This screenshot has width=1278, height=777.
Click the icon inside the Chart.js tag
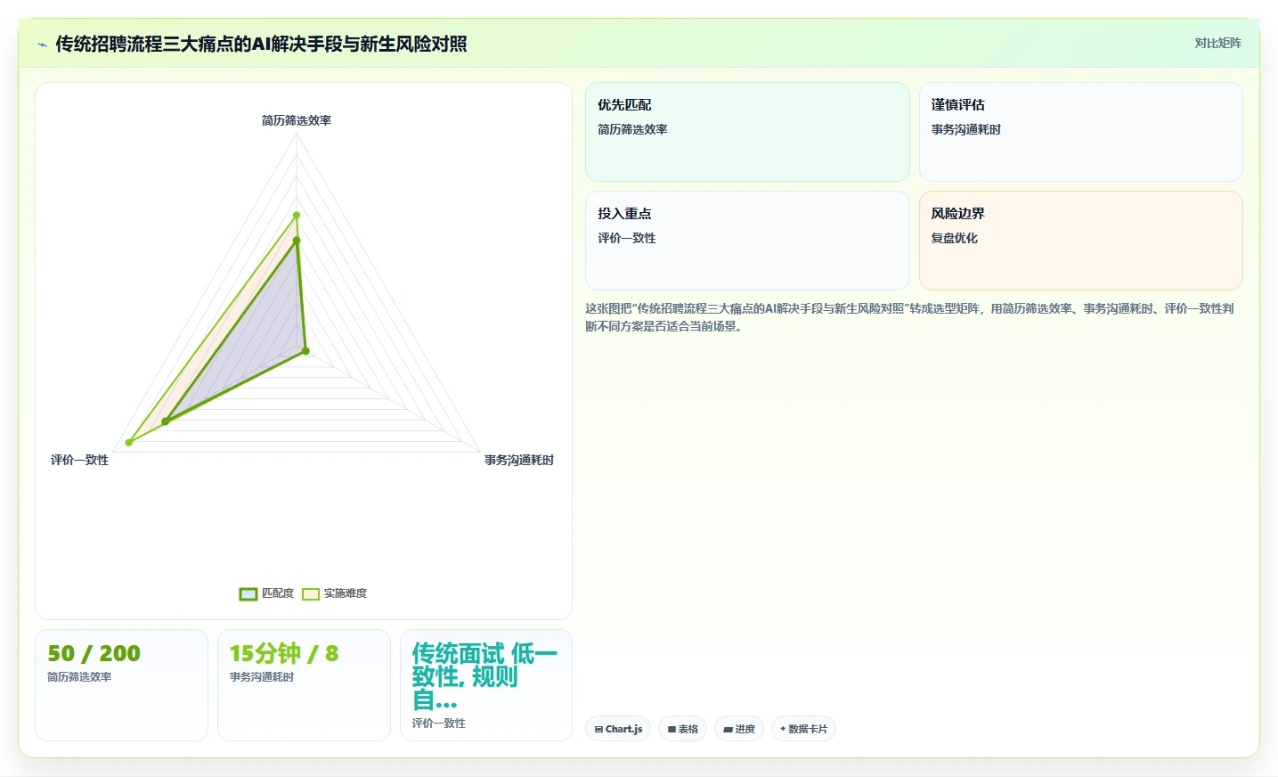point(598,729)
